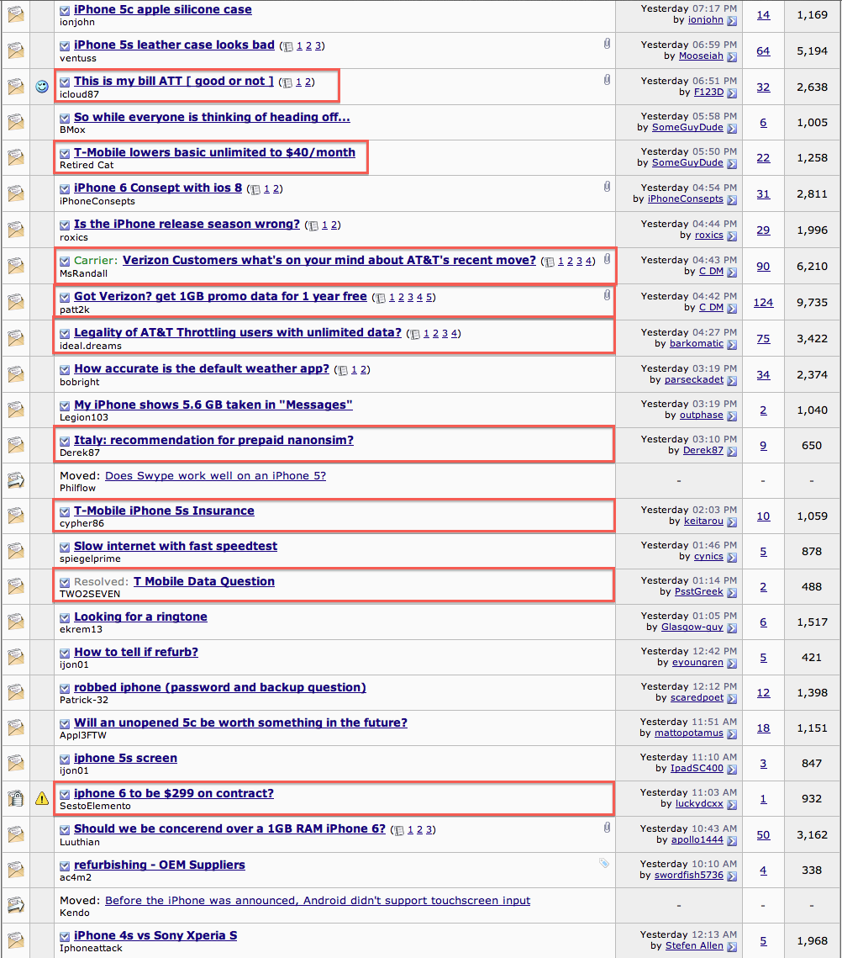This screenshot has width=842, height=958.
Task: Visit iPhoneConsepts profile in last post column
Action: tap(685, 199)
